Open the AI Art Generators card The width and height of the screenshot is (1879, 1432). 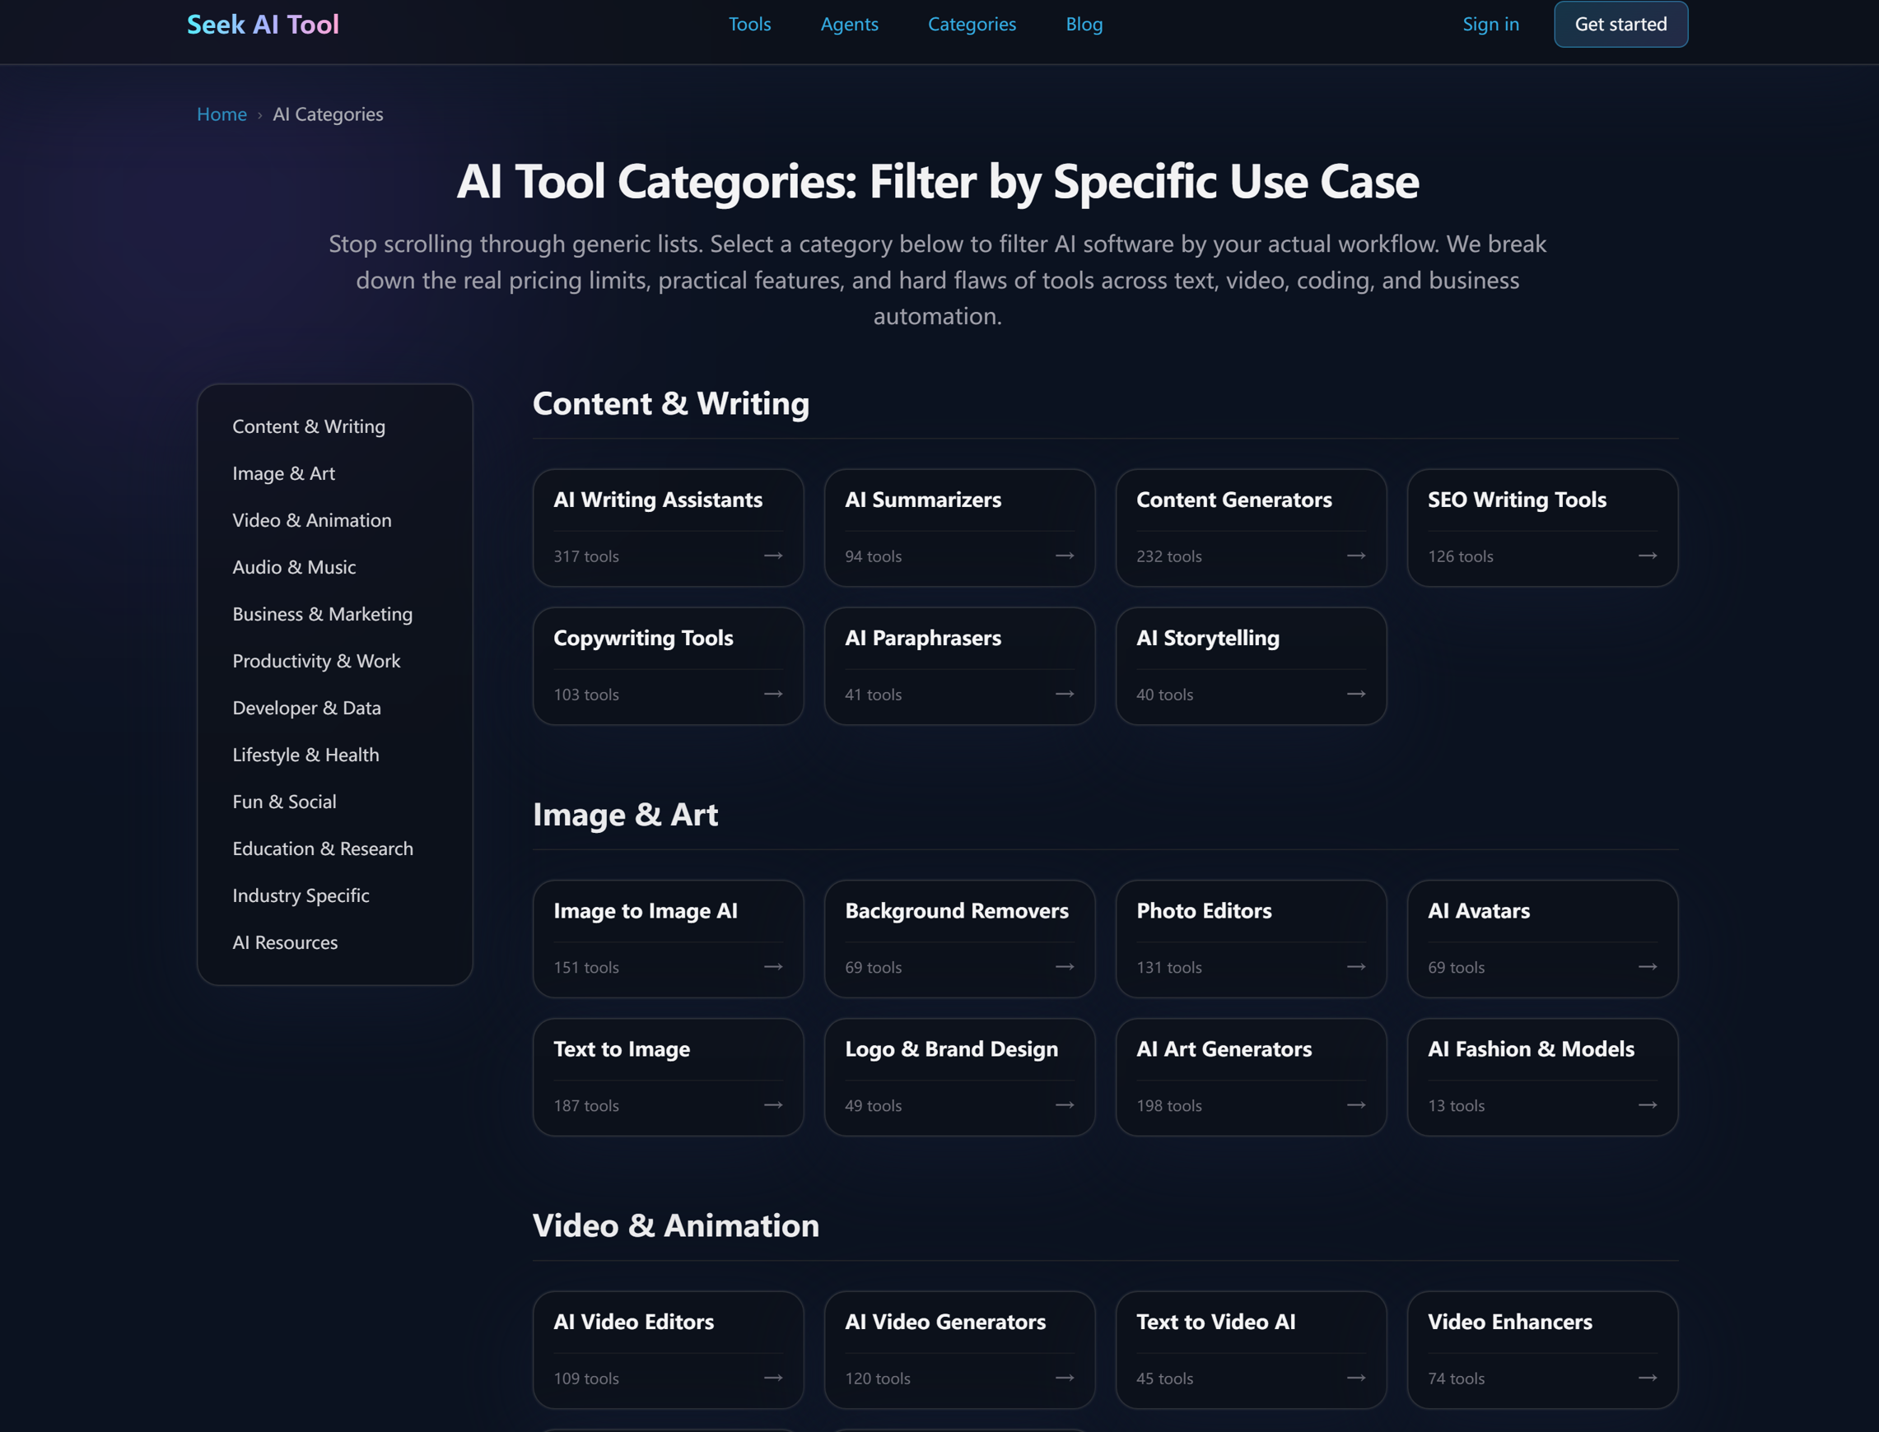coord(1251,1076)
